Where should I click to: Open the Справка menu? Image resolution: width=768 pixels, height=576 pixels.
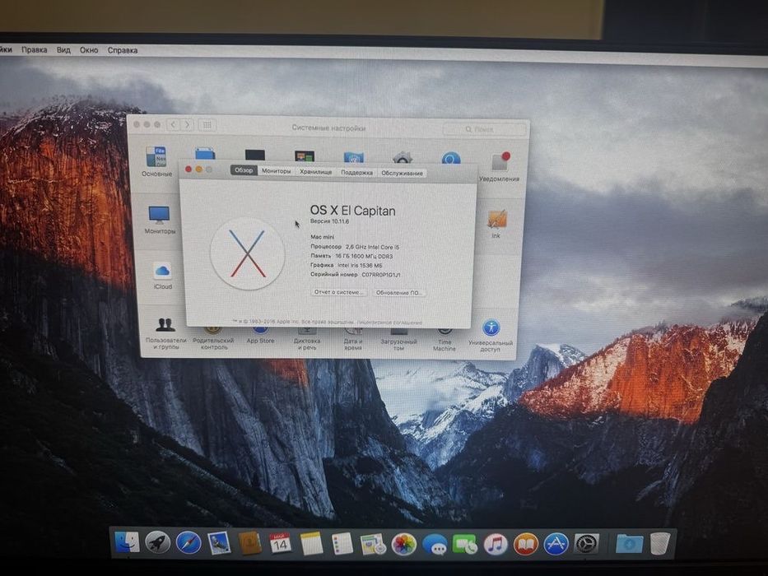[x=123, y=50]
